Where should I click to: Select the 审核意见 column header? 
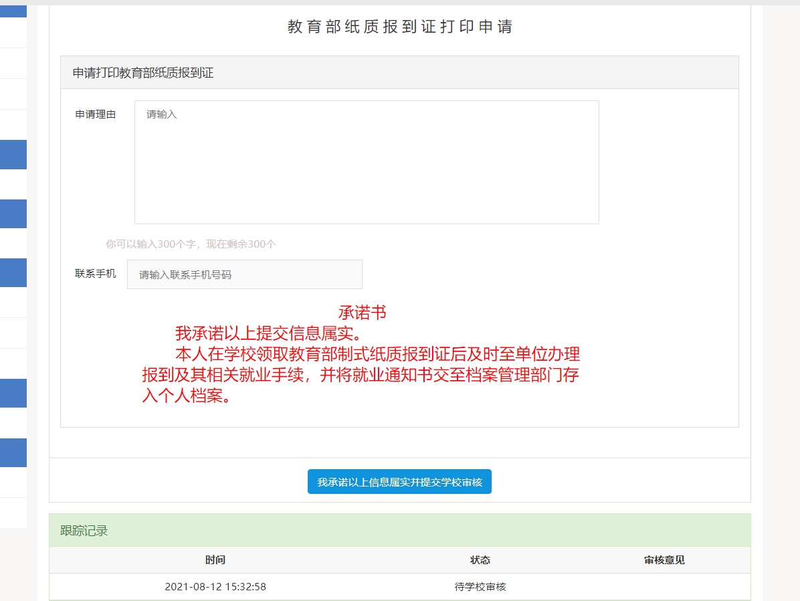[664, 560]
